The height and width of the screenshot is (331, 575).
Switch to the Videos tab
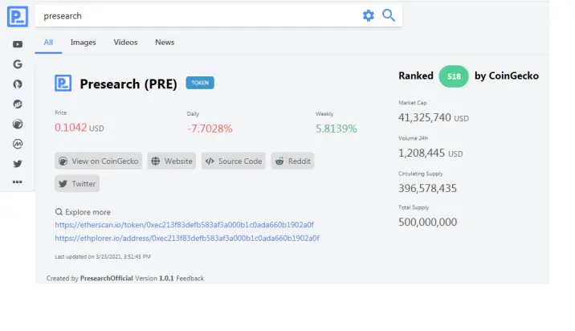click(125, 43)
